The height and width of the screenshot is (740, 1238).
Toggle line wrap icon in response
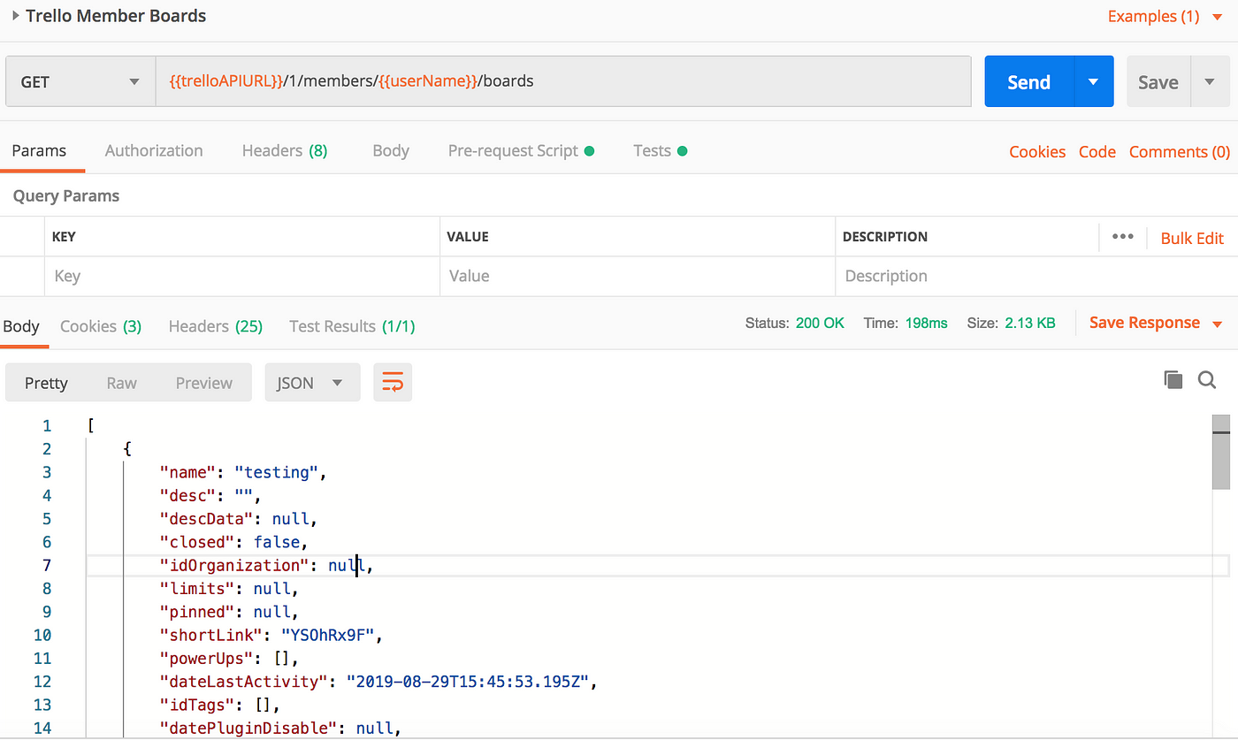tap(393, 382)
